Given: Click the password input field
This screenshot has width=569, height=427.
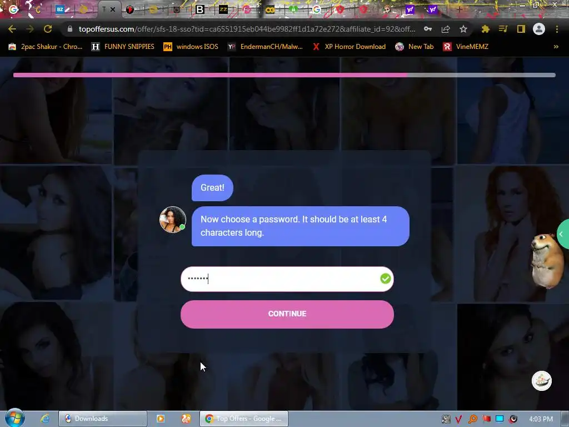Looking at the screenshot, I should [287, 279].
